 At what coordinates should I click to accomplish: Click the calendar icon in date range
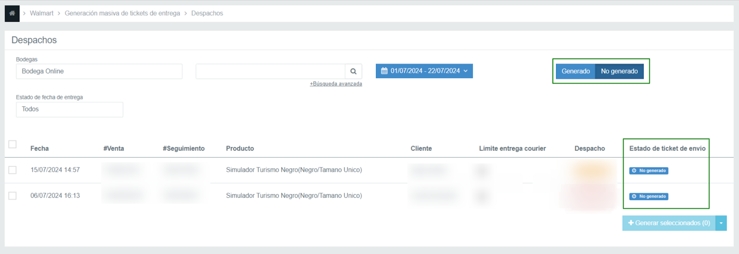[384, 71]
